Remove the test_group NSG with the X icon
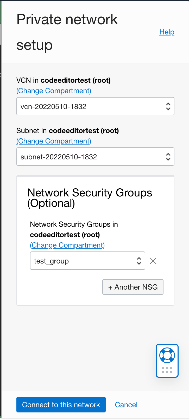 point(153,261)
